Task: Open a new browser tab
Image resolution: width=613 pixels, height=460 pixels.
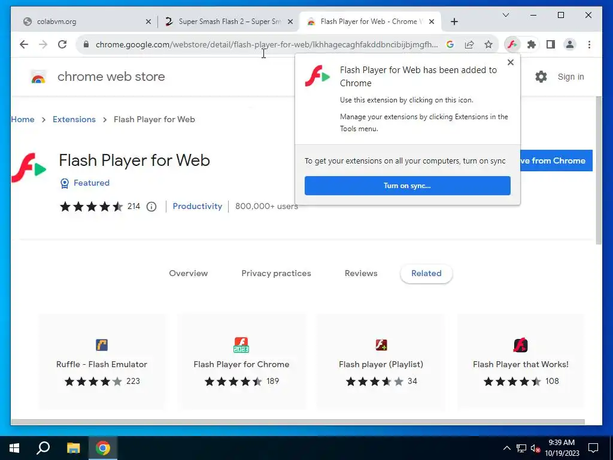Action: [x=454, y=22]
